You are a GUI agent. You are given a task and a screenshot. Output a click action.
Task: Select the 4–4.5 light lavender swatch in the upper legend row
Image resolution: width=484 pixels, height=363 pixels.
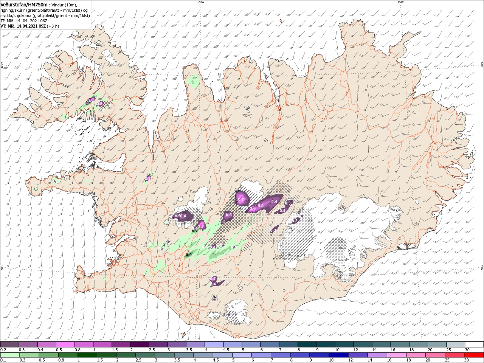(213, 344)
